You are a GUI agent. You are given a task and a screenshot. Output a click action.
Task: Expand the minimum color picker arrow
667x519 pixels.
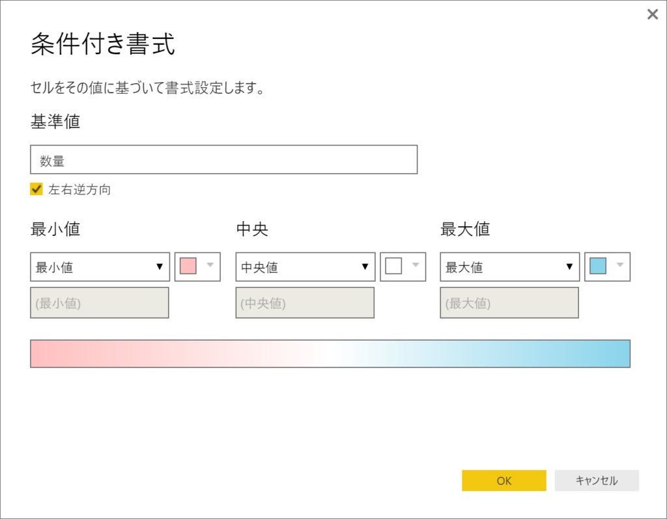(210, 265)
